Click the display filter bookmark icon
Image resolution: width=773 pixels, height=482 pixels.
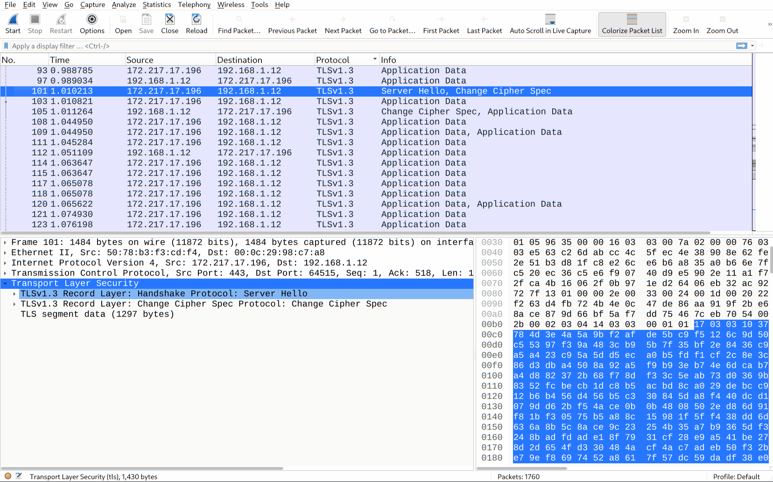(x=6, y=46)
